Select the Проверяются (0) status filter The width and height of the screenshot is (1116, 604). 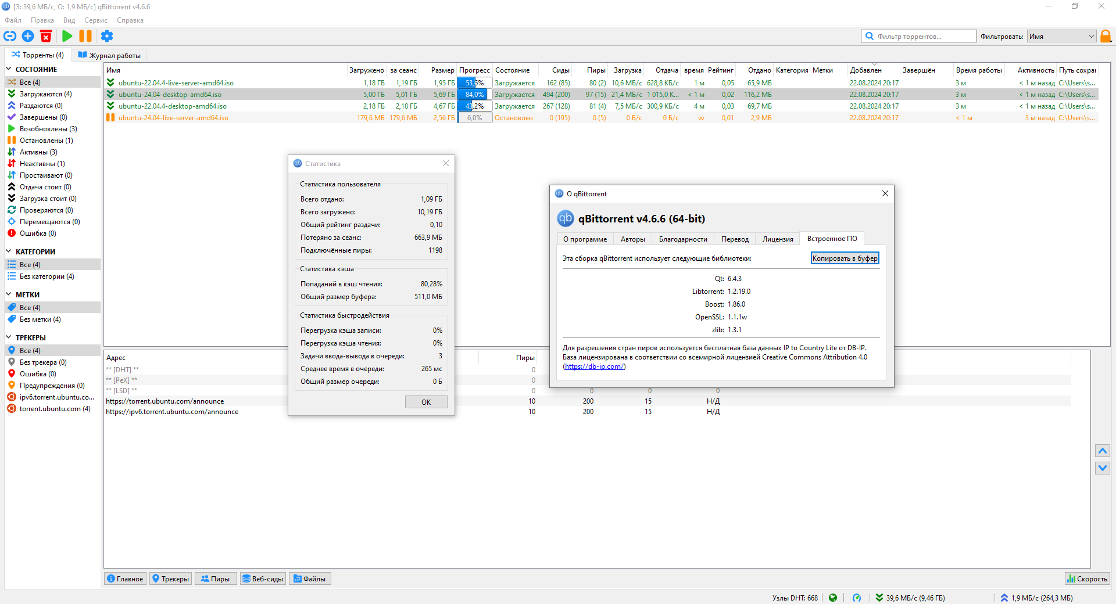click(53, 210)
